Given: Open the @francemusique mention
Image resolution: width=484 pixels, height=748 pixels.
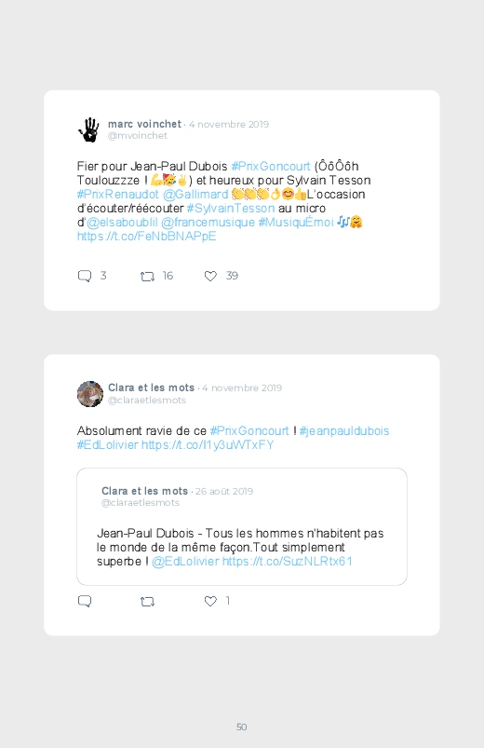Looking at the screenshot, I should pos(208,222).
